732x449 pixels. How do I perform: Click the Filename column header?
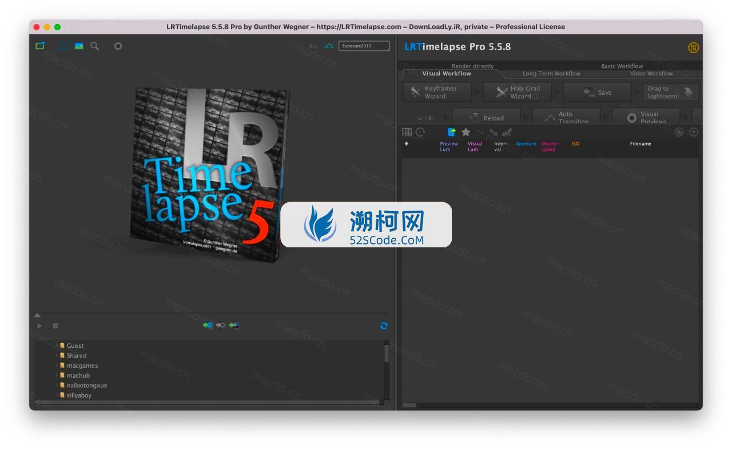[640, 144]
